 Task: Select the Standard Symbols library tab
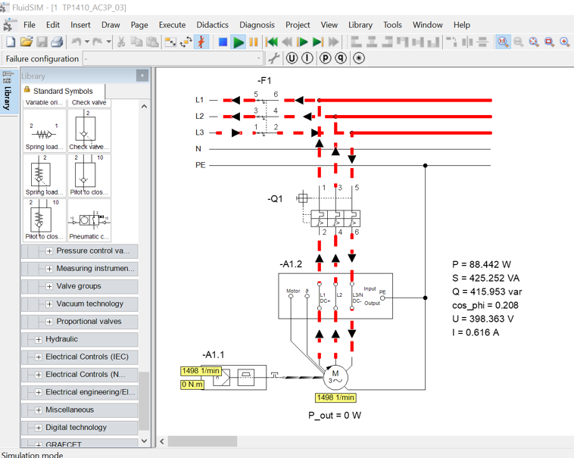coord(64,91)
